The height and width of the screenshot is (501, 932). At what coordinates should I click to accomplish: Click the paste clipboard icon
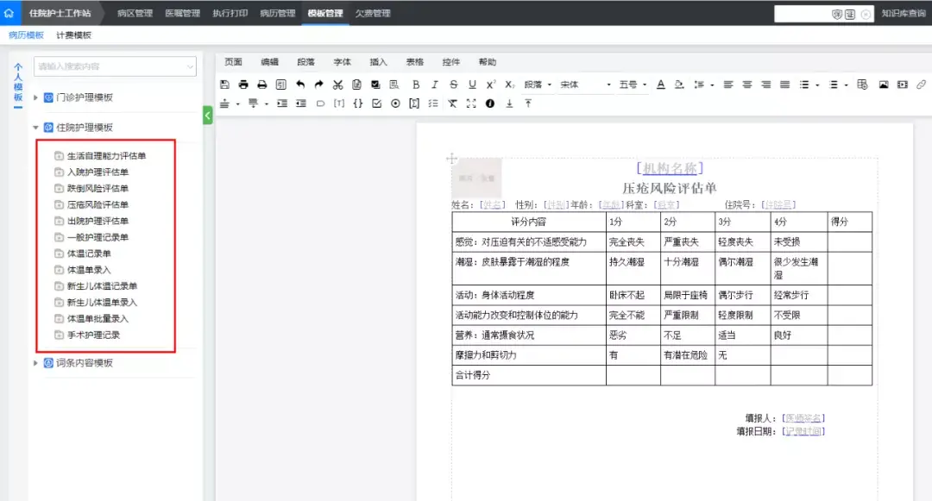coord(356,85)
